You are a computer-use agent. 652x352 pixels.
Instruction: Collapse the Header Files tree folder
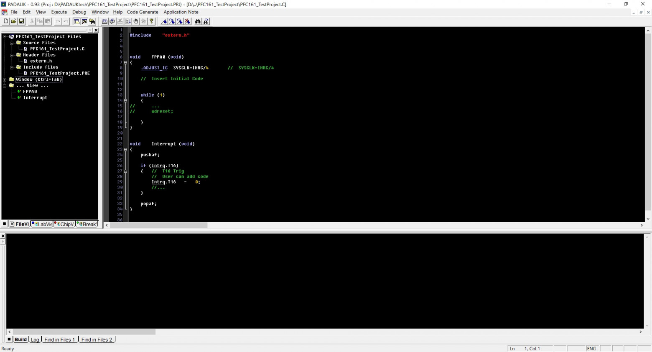pyautogui.click(x=12, y=55)
